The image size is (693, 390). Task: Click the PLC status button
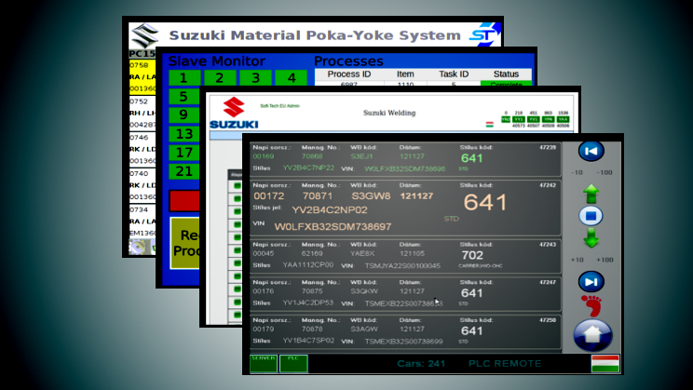[x=293, y=364]
